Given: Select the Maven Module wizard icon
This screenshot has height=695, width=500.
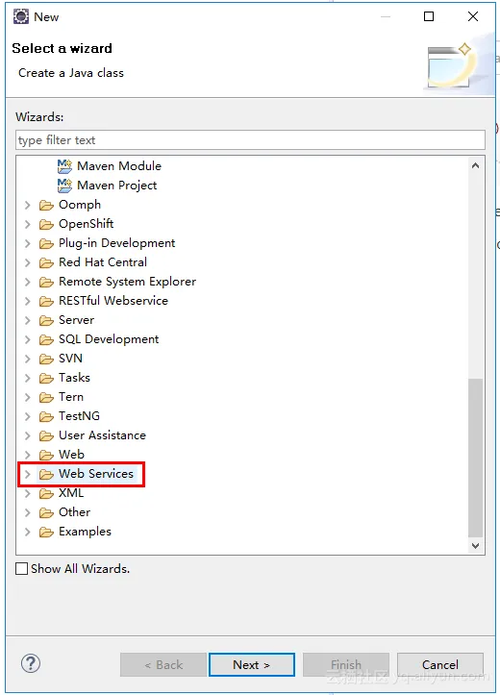Looking at the screenshot, I should pyautogui.click(x=64, y=166).
